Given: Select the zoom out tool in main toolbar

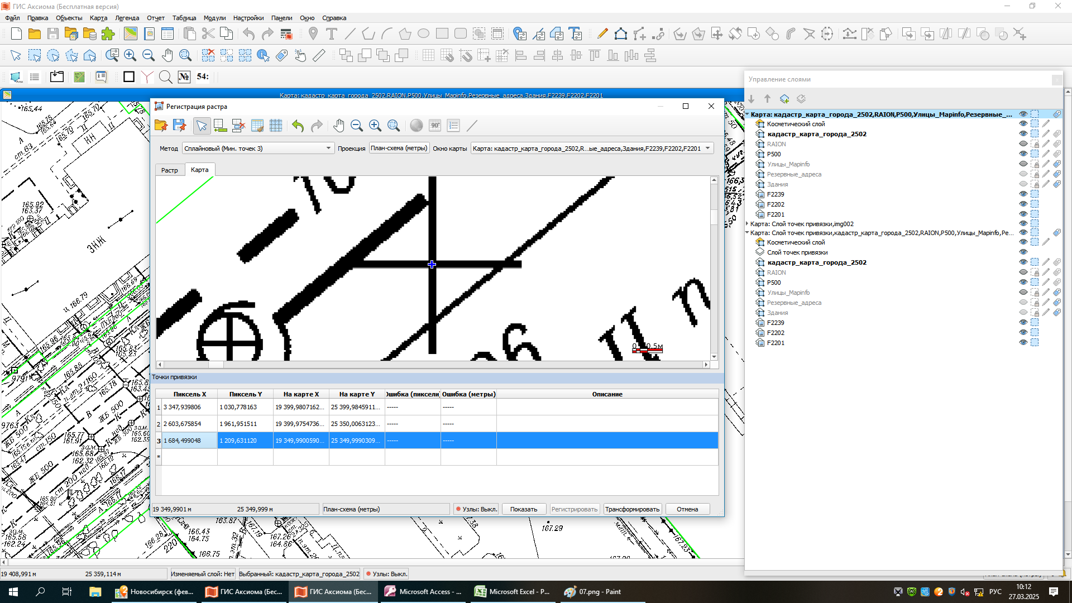Looking at the screenshot, I should tap(149, 55).
